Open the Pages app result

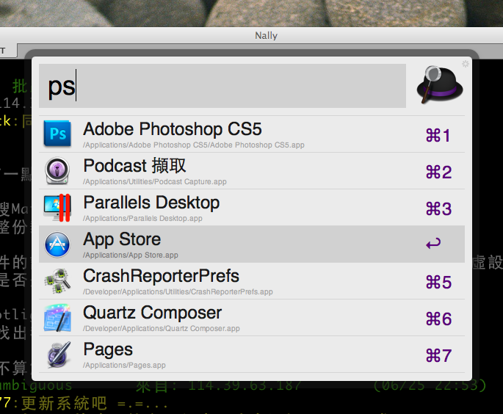[252, 355]
